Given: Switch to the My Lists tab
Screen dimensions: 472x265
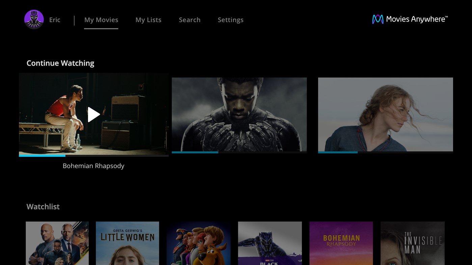Looking at the screenshot, I should (x=148, y=20).
